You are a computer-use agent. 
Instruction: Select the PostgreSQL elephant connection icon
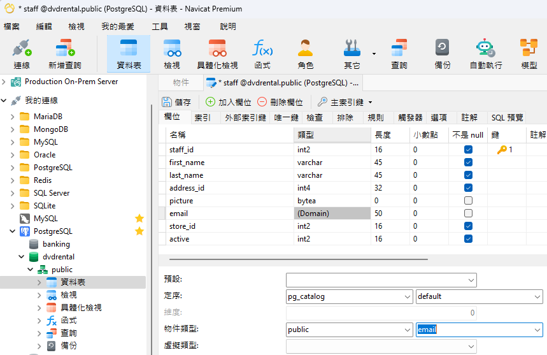[x=25, y=231]
